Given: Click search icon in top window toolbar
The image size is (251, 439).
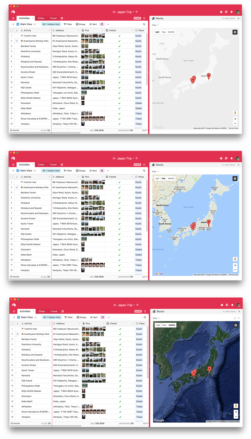Looking at the screenshot, I should [x=144, y=24].
